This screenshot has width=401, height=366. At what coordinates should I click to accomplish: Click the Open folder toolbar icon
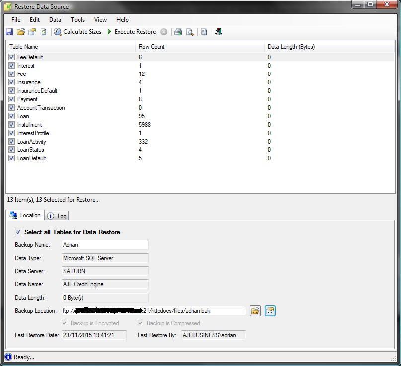tap(20, 32)
